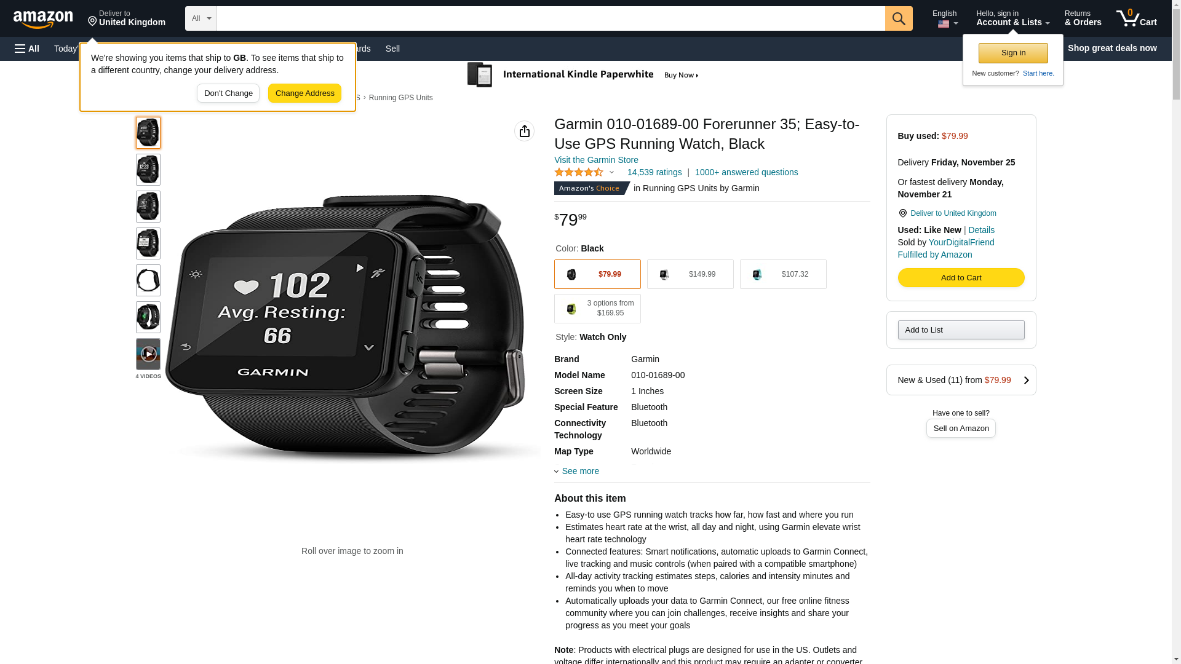Select the $79.99 black color option
The image size is (1181, 664).
(597, 274)
